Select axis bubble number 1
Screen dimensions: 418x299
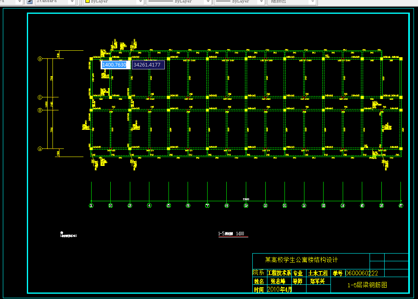[91, 205]
